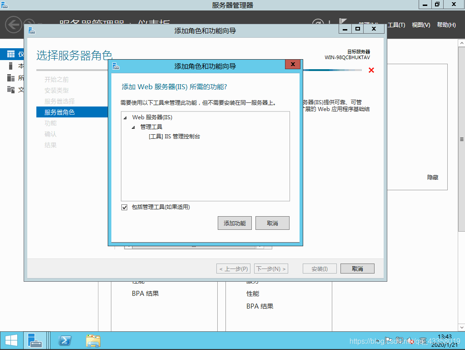Select 服务器选择 step in wizard sidebar
This screenshot has height=350, width=465.
tap(59, 101)
